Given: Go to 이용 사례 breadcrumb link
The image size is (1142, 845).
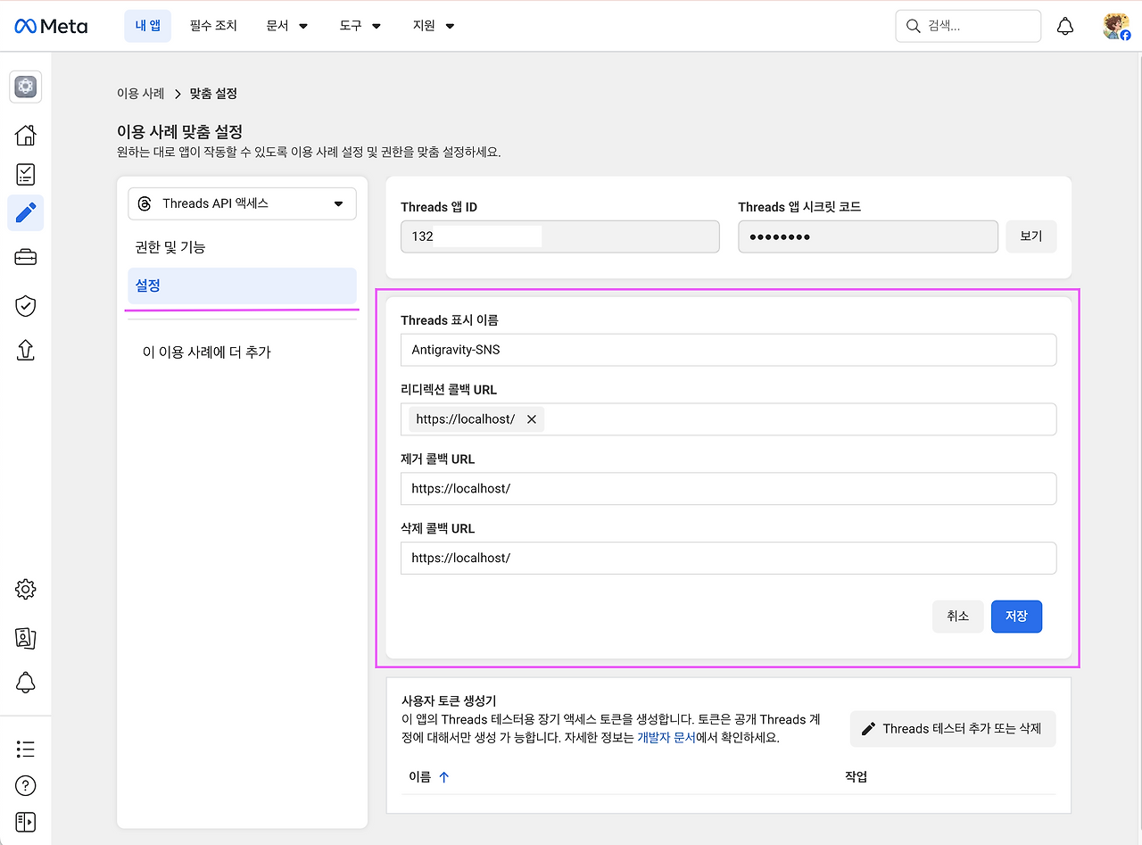Looking at the screenshot, I should pyautogui.click(x=141, y=94).
